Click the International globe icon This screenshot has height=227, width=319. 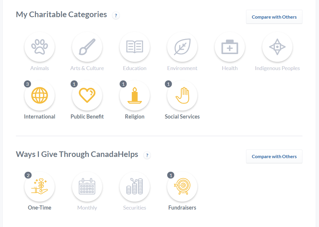click(x=40, y=95)
